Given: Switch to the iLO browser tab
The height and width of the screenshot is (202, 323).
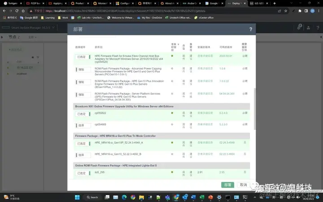Looking at the screenshot, I should pyautogui.click(x=259, y=3).
